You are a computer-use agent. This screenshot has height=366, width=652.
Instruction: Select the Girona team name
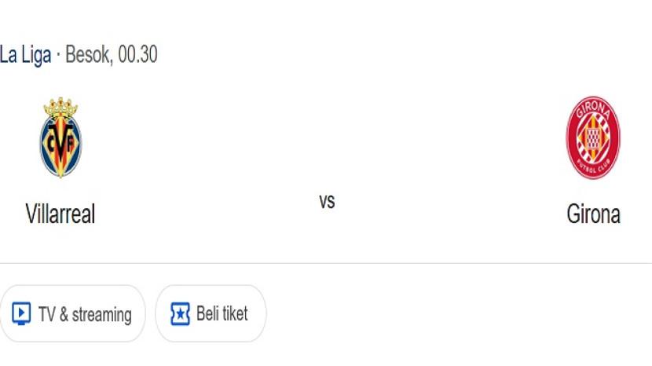click(x=593, y=214)
